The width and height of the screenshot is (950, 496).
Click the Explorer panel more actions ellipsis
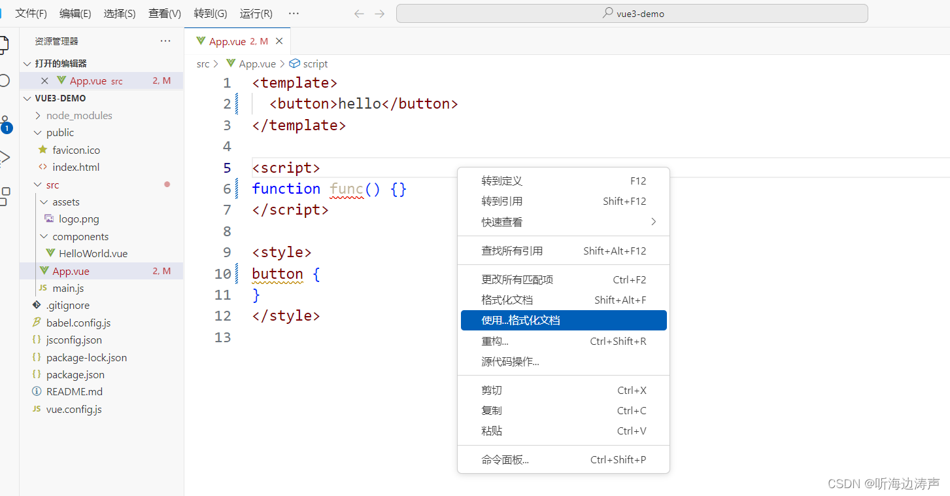(165, 41)
